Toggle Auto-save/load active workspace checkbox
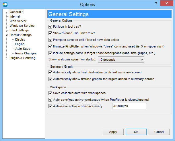Viewport: 175px width, 141px height. tap(50, 100)
